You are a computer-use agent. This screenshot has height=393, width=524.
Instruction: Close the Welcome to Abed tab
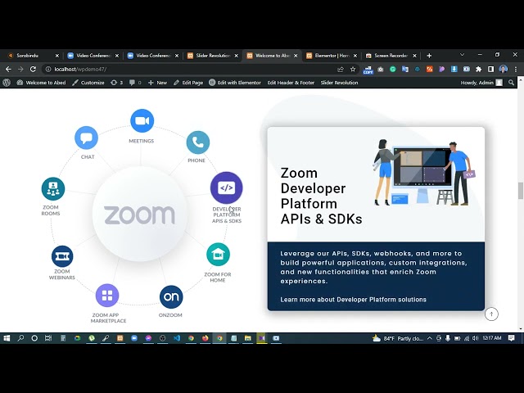[296, 56]
